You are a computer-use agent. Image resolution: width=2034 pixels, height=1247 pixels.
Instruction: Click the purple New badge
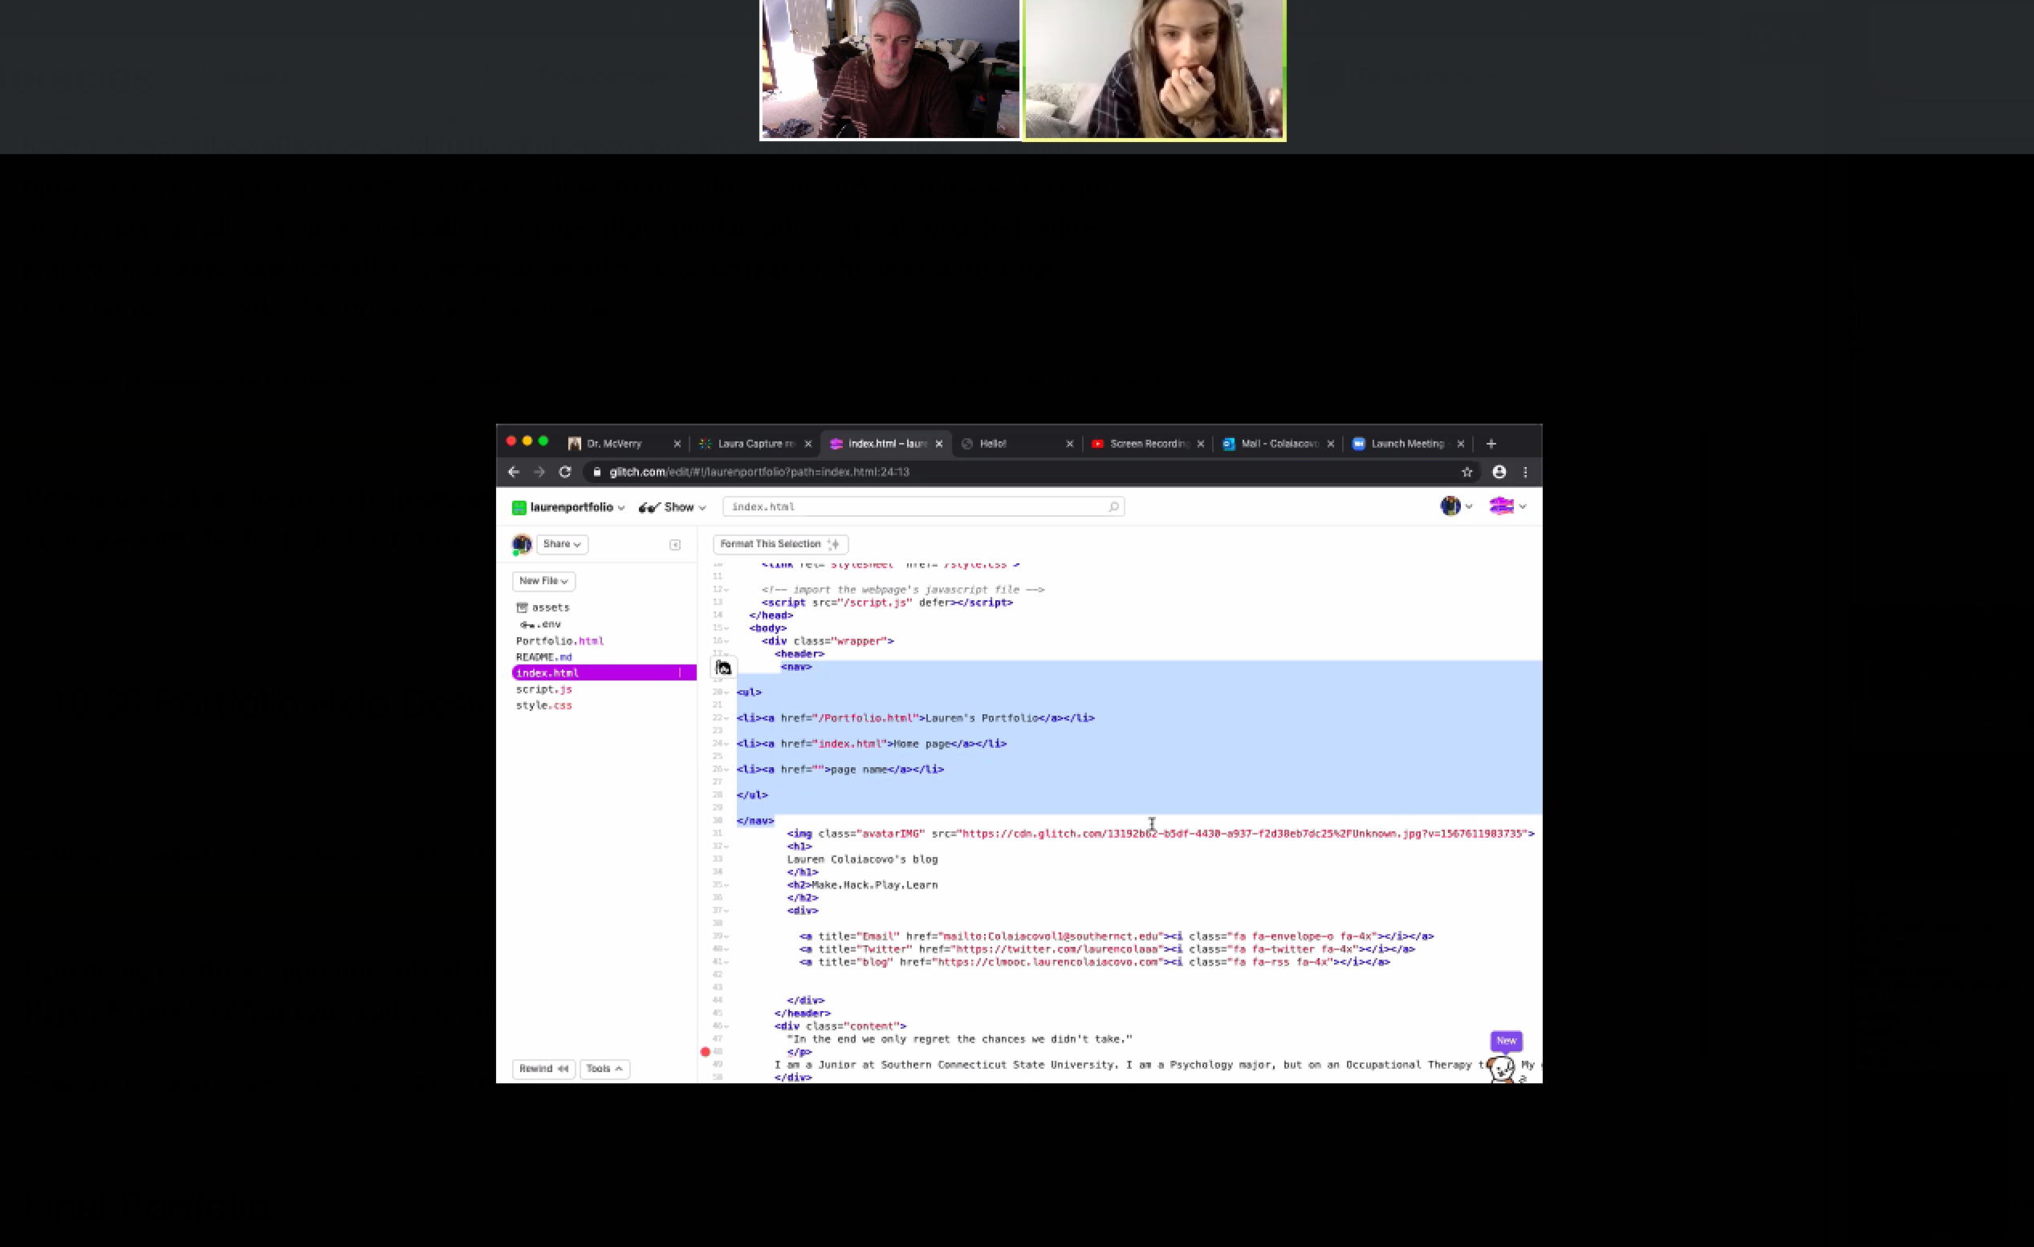tap(1506, 1041)
